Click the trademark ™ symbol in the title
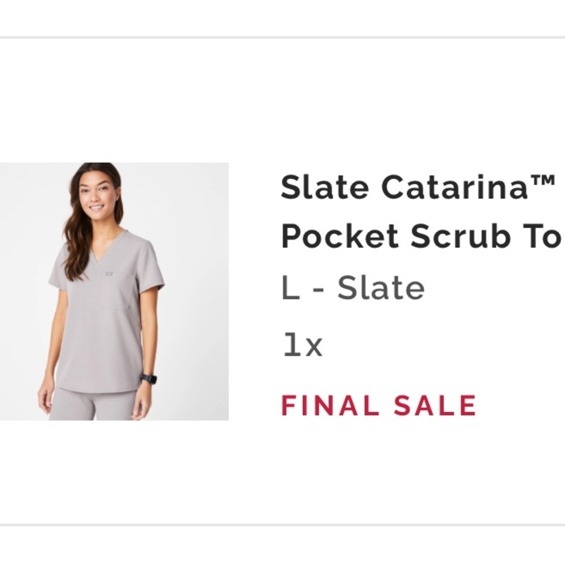Screen dimensions: 565x565 [542, 181]
